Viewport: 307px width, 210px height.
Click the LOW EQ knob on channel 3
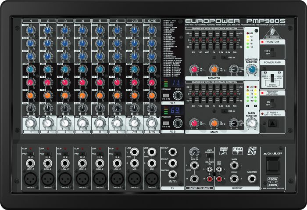pyautogui.click(x=65, y=56)
